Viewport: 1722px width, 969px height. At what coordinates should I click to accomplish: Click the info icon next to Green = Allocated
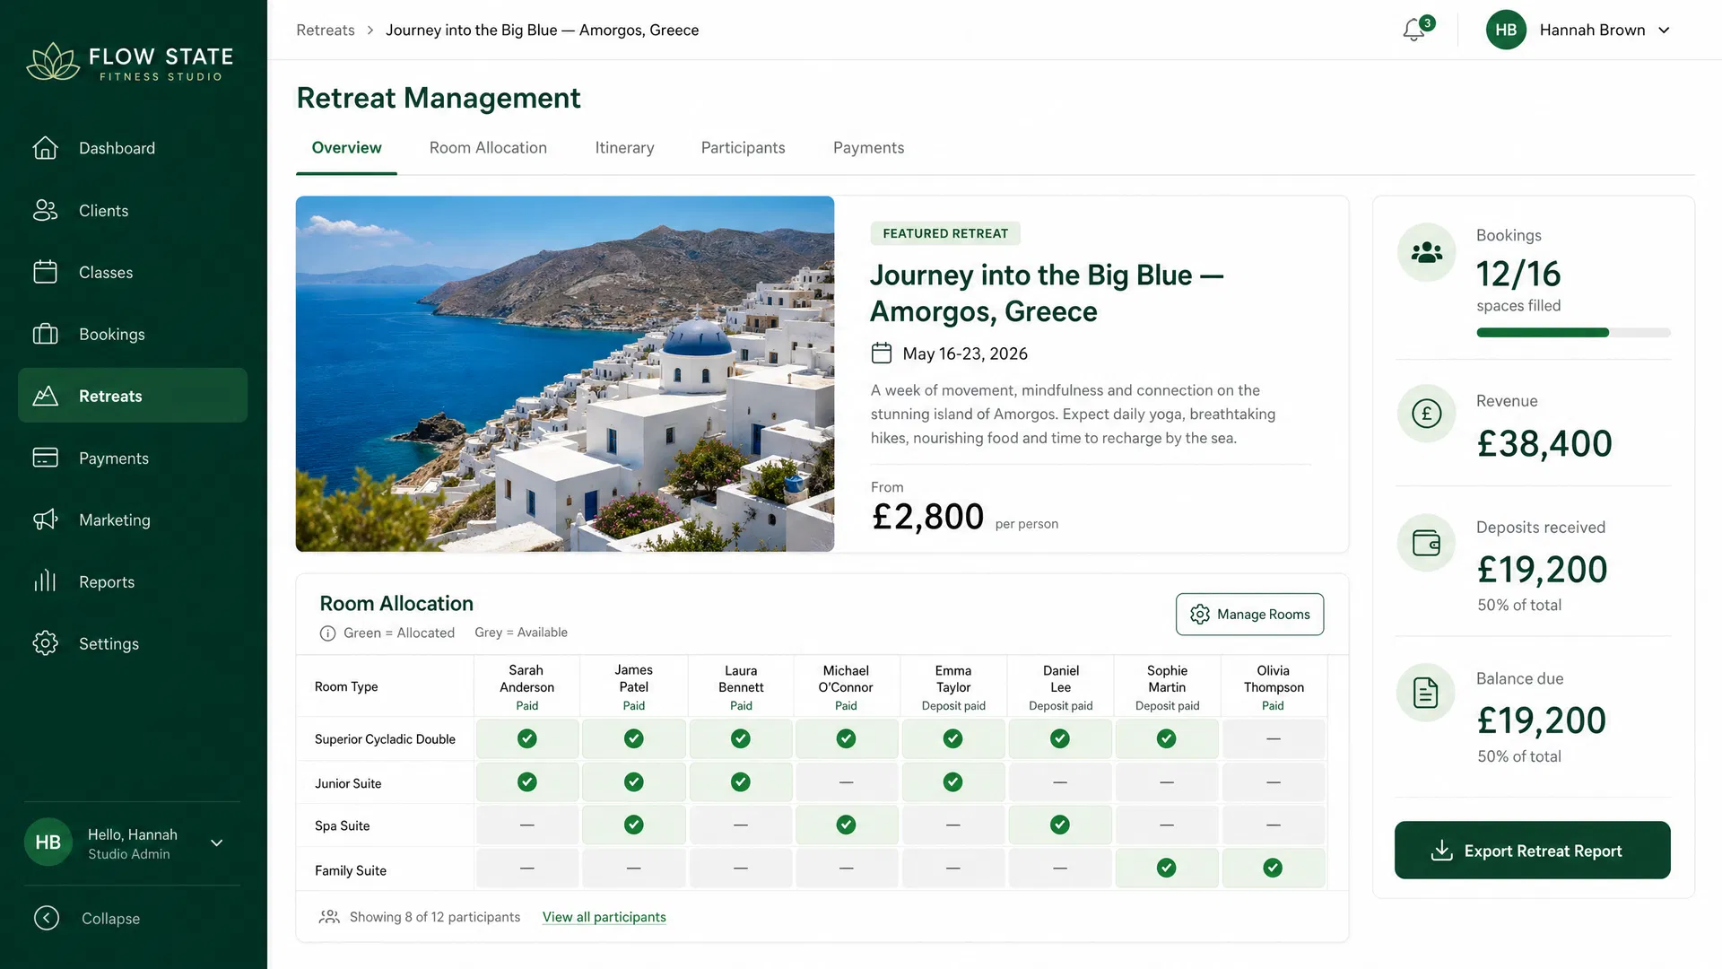[x=327, y=633]
